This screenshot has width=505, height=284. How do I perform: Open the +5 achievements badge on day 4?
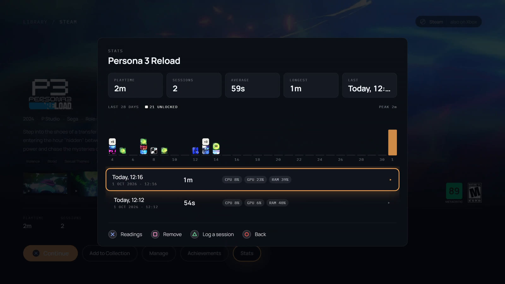[112, 142]
